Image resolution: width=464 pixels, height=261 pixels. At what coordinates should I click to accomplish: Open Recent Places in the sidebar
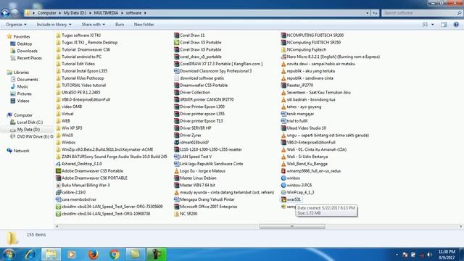click(29, 58)
